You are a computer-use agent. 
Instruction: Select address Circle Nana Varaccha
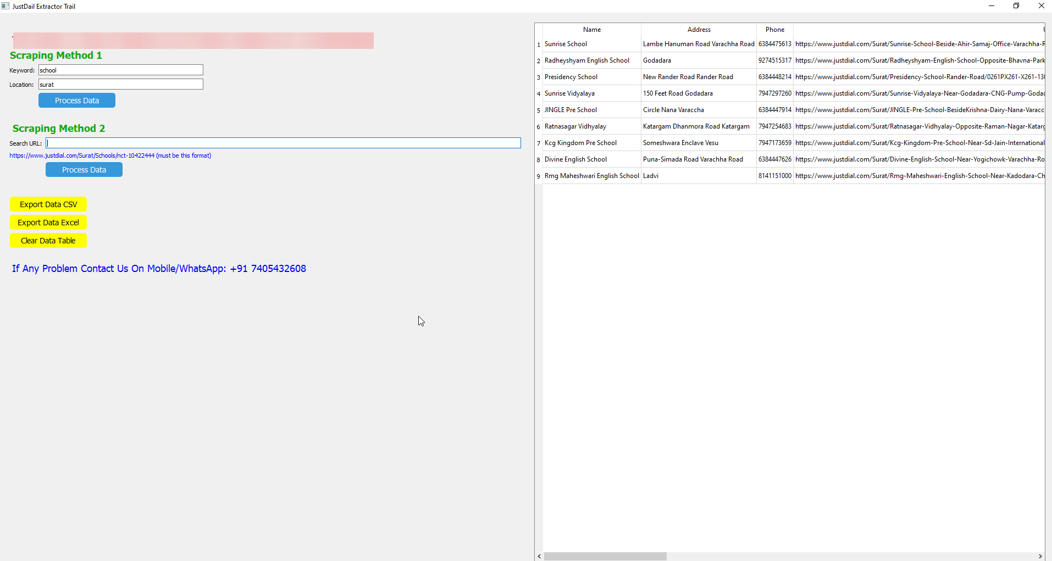click(699, 110)
